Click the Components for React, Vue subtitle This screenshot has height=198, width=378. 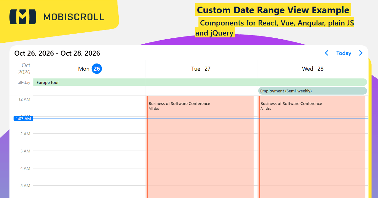pos(275,28)
